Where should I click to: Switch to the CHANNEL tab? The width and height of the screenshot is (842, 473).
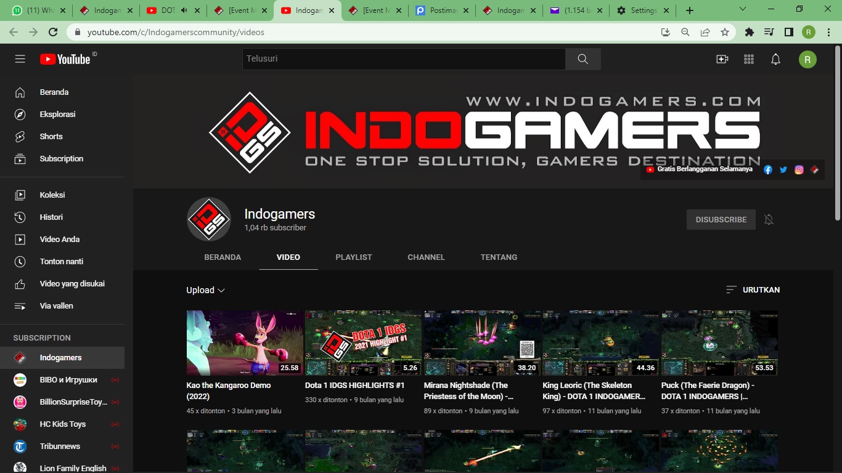click(x=426, y=257)
